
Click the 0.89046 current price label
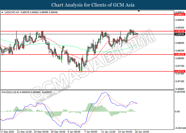pyautogui.click(x=180, y=34)
